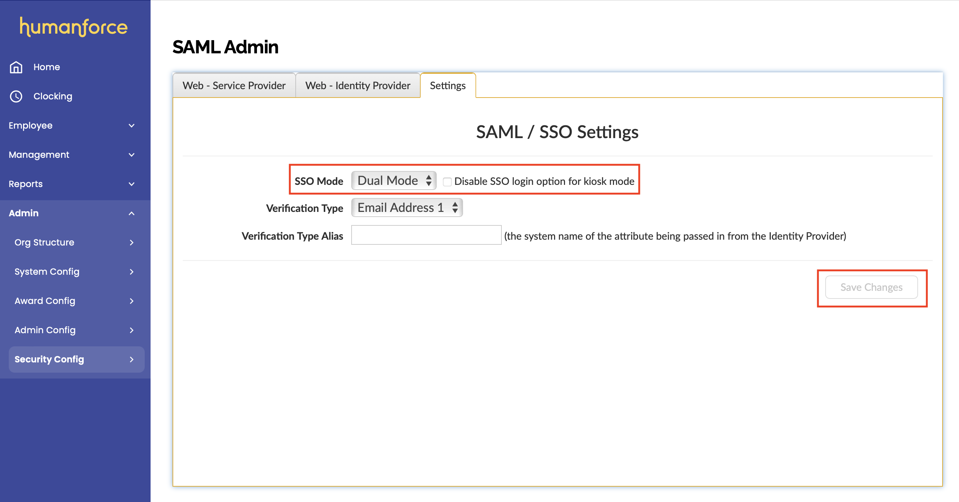The height and width of the screenshot is (502, 959).
Task: Expand the Reports menu section
Action: [132, 184]
